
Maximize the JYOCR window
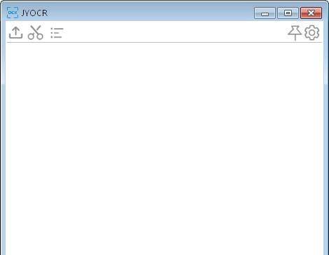pos(288,13)
